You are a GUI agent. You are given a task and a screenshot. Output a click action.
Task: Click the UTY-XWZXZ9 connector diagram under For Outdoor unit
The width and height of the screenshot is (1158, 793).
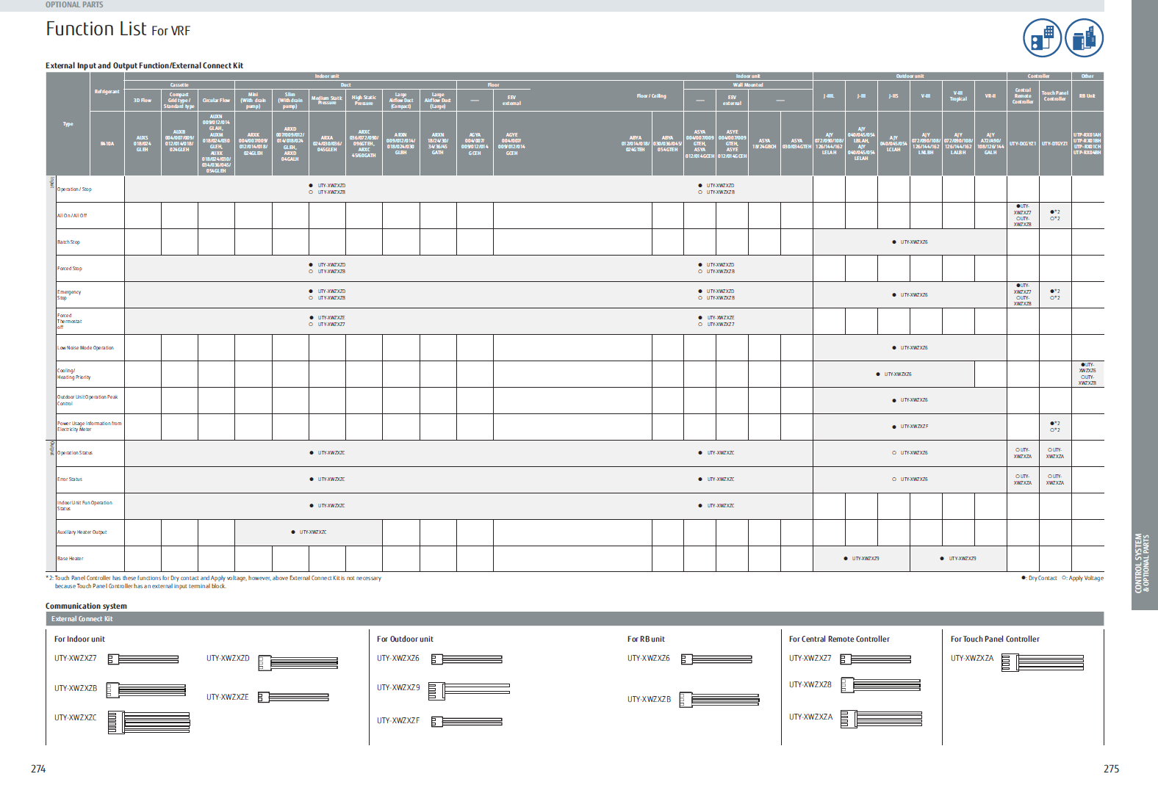pyautogui.click(x=469, y=690)
